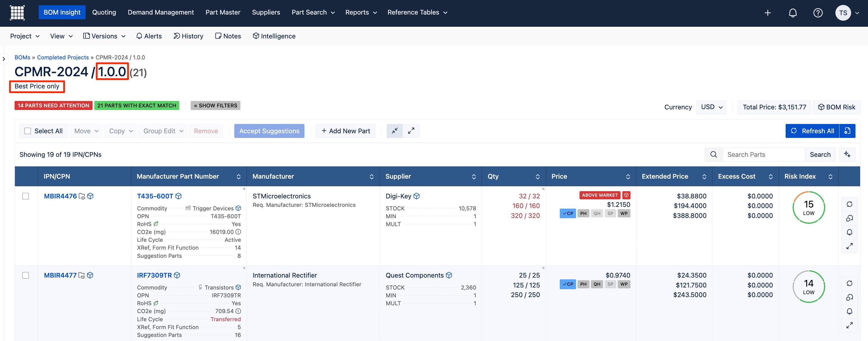868x341 pixels.
Task: Go to Quoting
Action: tap(104, 13)
